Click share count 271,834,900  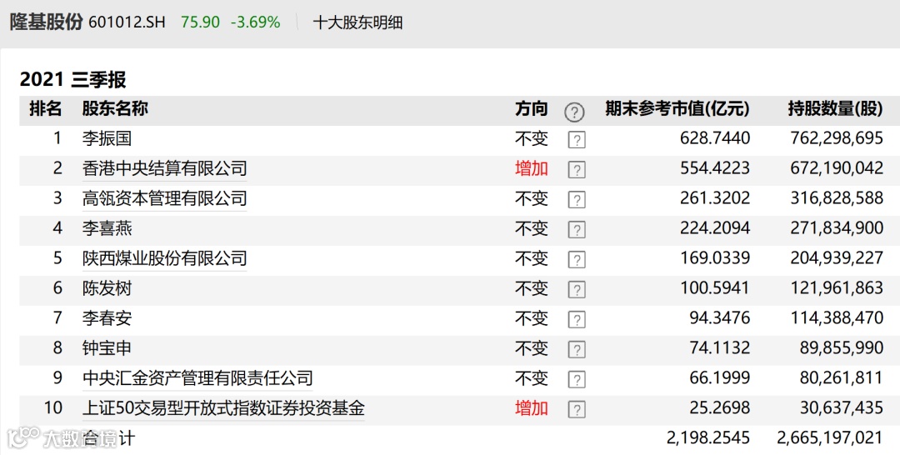click(837, 228)
